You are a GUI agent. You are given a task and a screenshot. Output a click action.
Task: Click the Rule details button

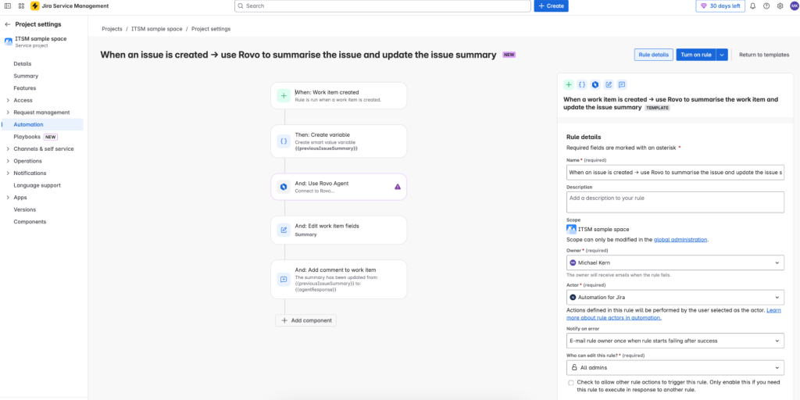[654, 55]
